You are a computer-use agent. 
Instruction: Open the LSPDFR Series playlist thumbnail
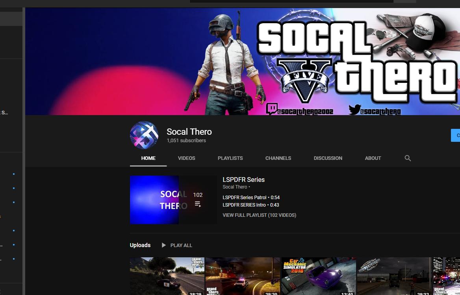point(173,200)
